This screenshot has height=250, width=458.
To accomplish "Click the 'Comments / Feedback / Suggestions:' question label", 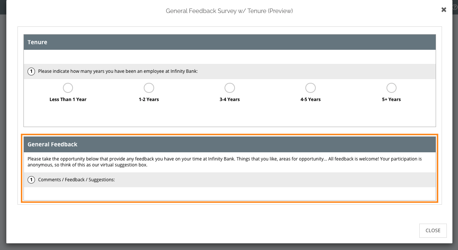I will click(x=76, y=180).
